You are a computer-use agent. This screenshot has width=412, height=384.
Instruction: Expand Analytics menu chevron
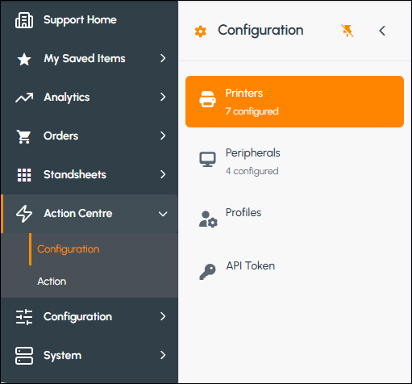(163, 97)
